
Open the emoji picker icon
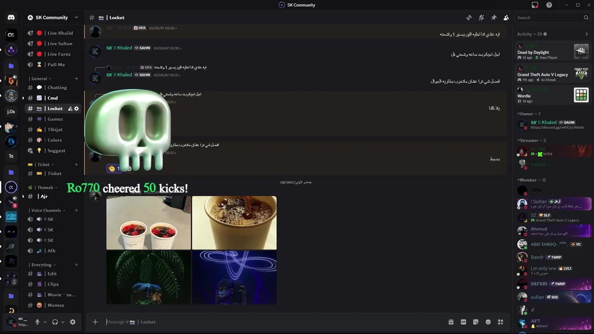point(488,322)
